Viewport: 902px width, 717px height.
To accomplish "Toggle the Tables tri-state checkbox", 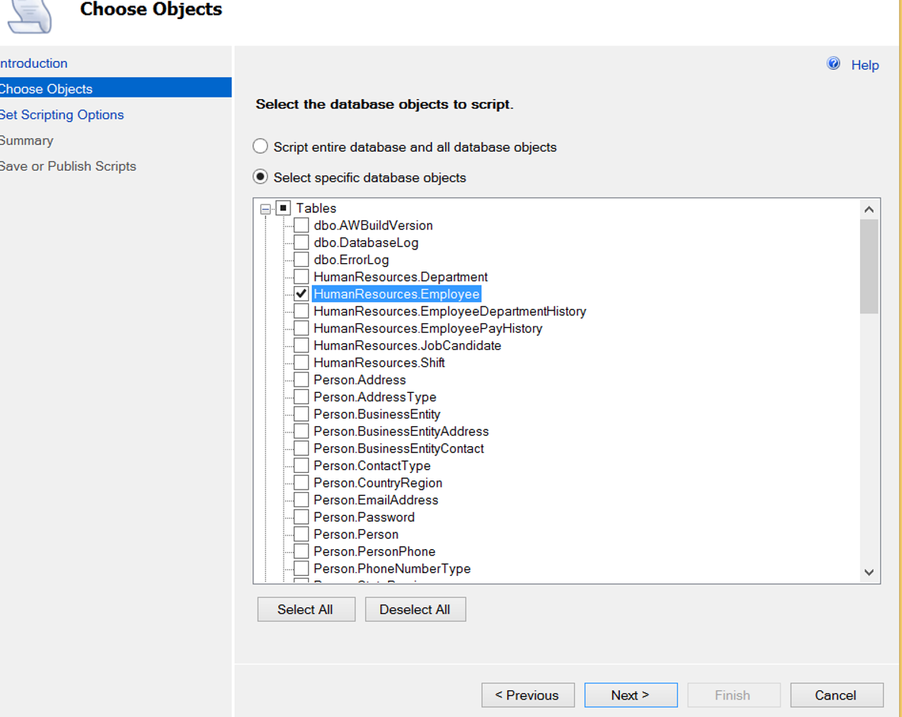I will (283, 207).
